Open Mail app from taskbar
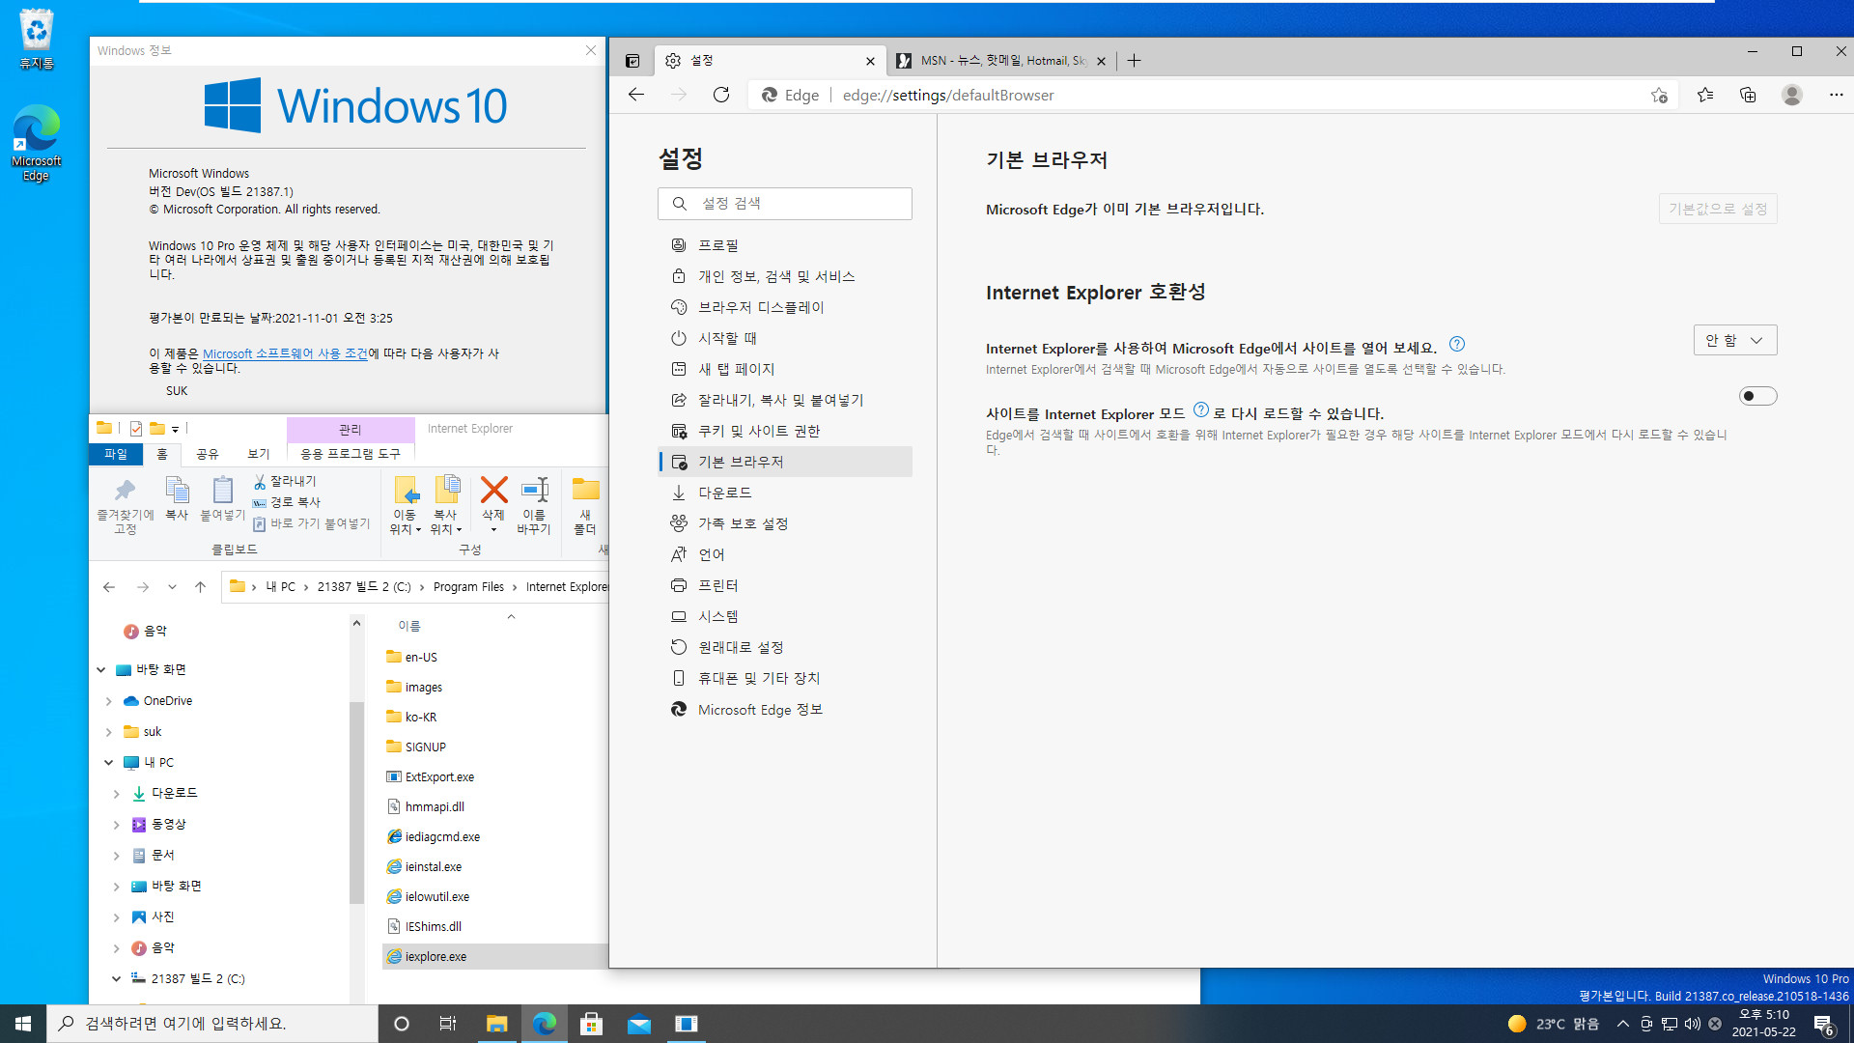 point(639,1024)
